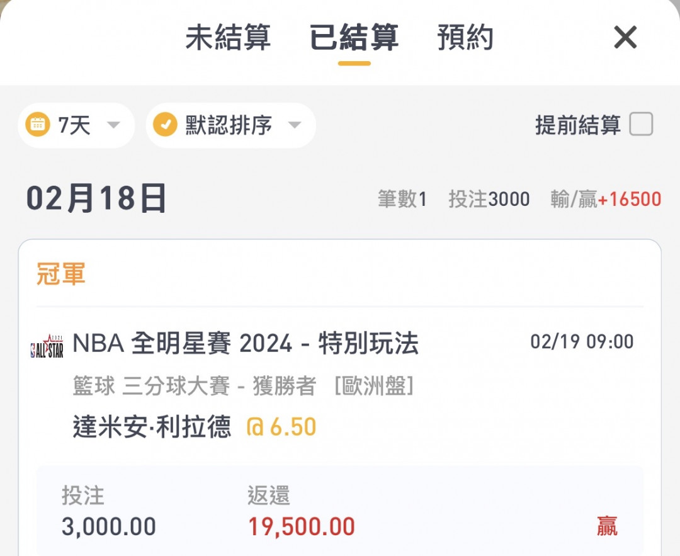Click the 提前結算 label
This screenshot has height=556, width=680.
point(577,125)
